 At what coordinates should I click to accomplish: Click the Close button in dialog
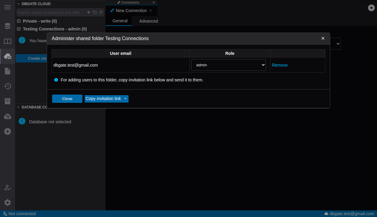(67, 99)
